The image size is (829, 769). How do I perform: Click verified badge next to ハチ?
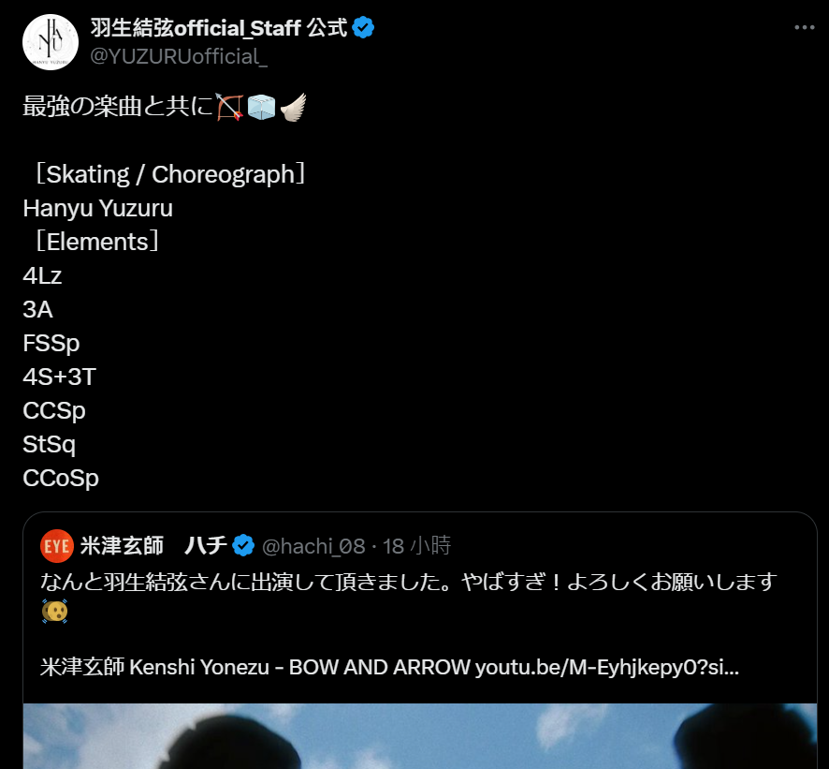pyautogui.click(x=243, y=546)
